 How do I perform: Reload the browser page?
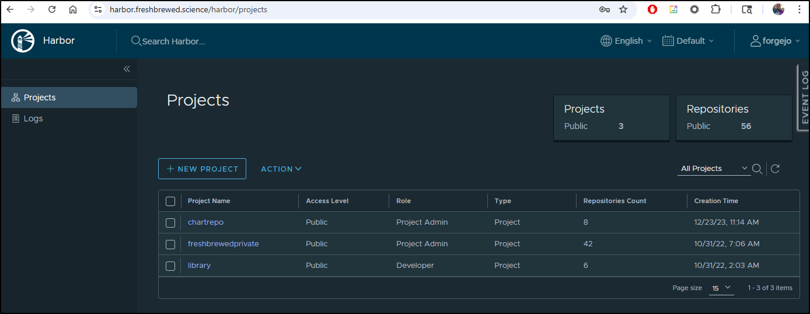click(x=52, y=9)
